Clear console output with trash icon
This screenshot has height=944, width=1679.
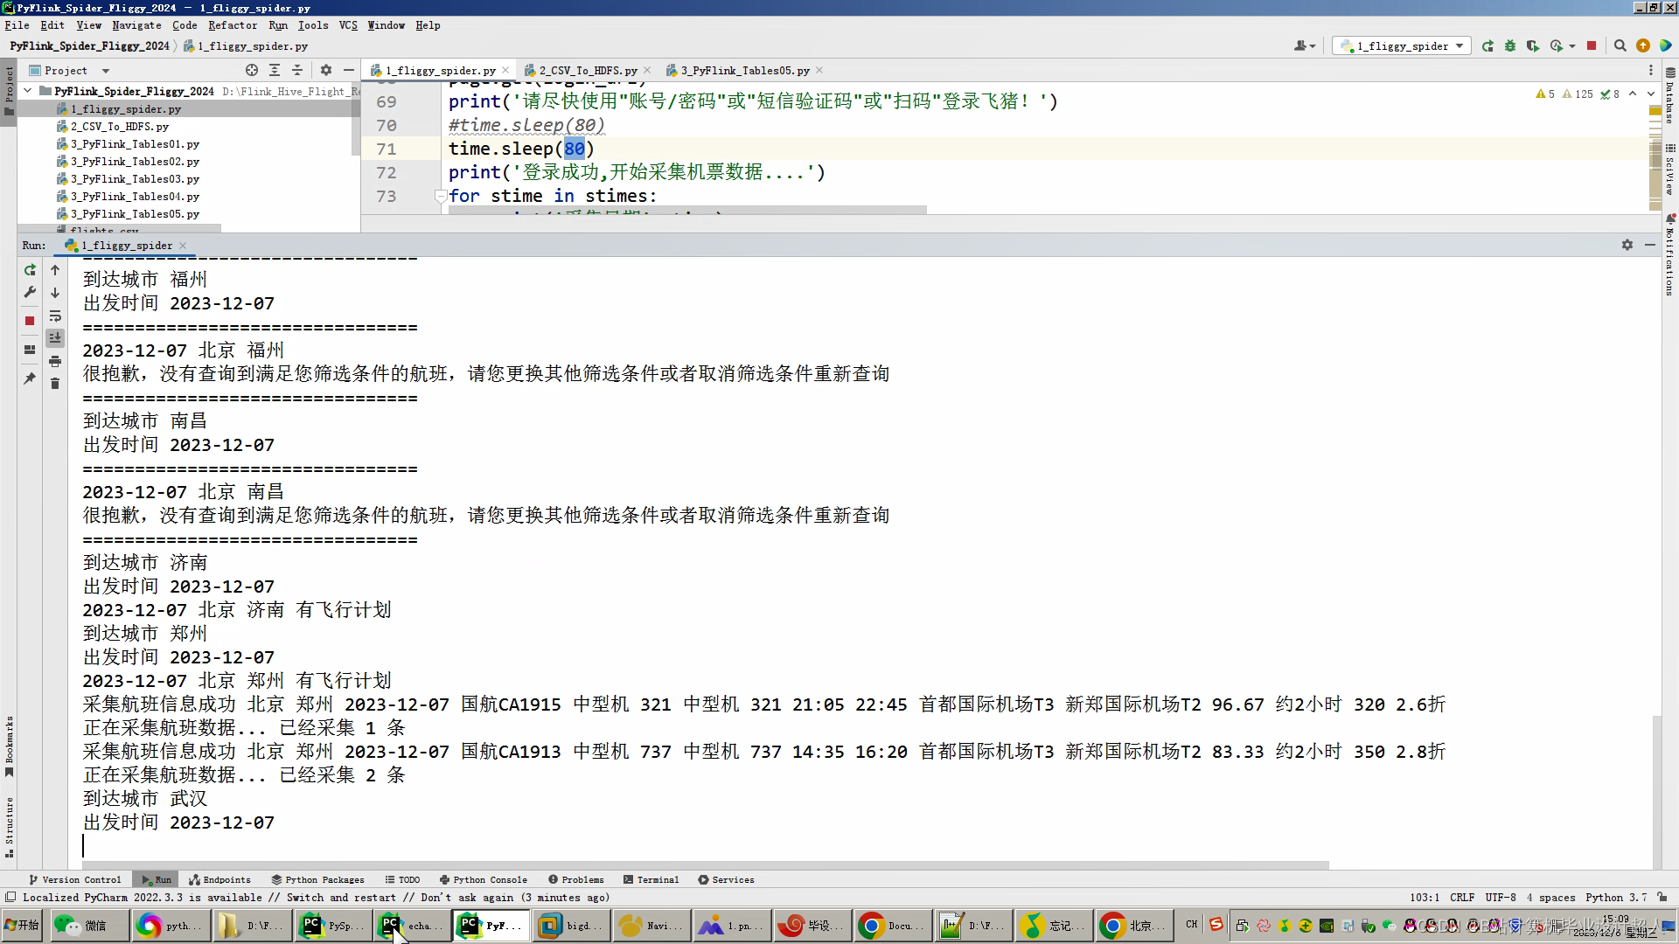pyautogui.click(x=55, y=384)
